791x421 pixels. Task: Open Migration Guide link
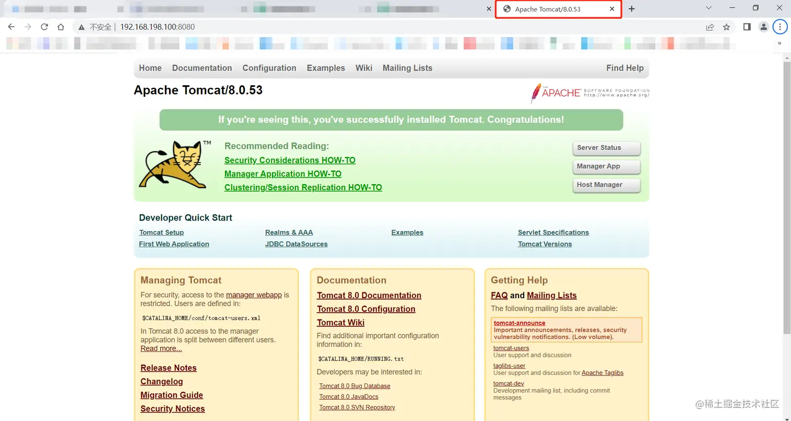click(172, 395)
